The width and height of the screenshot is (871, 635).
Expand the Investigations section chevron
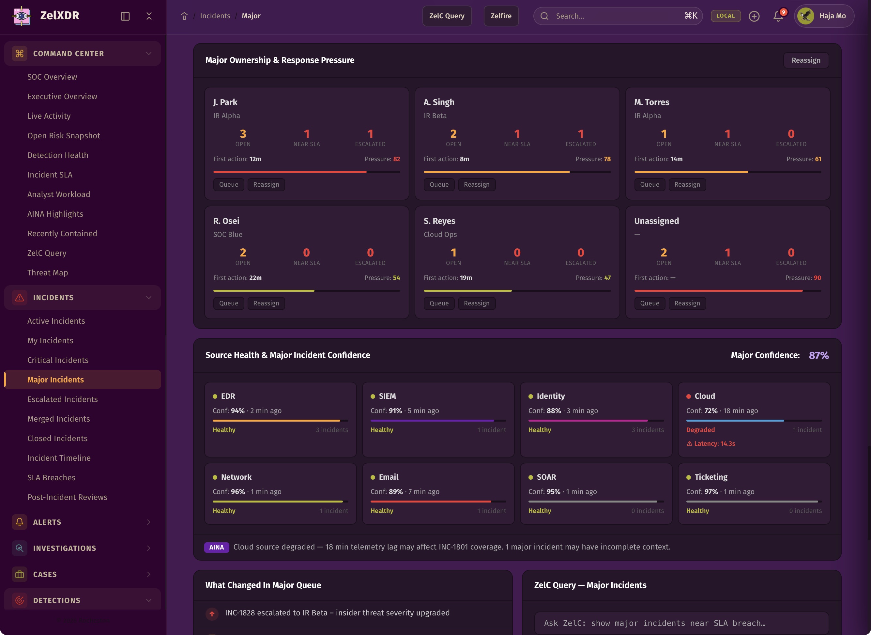[149, 548]
